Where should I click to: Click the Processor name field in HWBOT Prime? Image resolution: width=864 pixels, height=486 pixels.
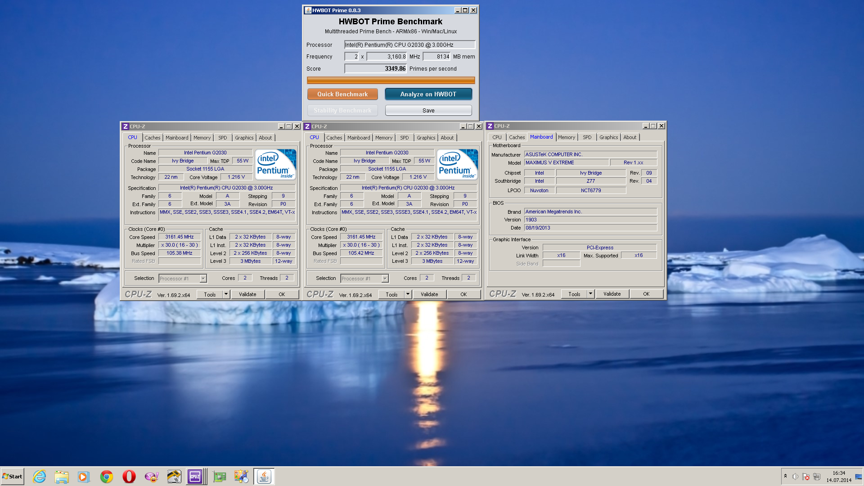click(409, 45)
